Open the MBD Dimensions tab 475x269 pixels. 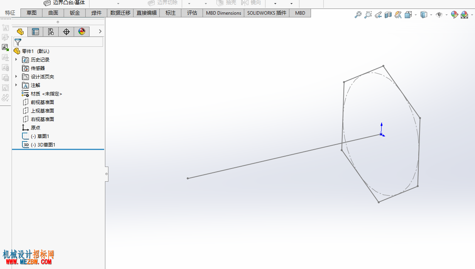click(x=223, y=13)
